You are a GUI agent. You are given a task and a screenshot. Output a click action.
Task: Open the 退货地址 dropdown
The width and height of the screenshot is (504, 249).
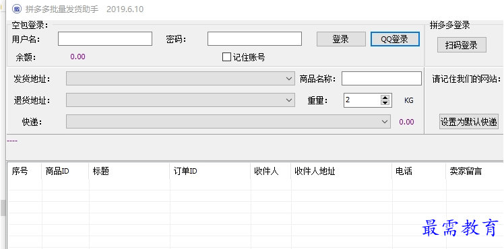pyautogui.click(x=181, y=100)
